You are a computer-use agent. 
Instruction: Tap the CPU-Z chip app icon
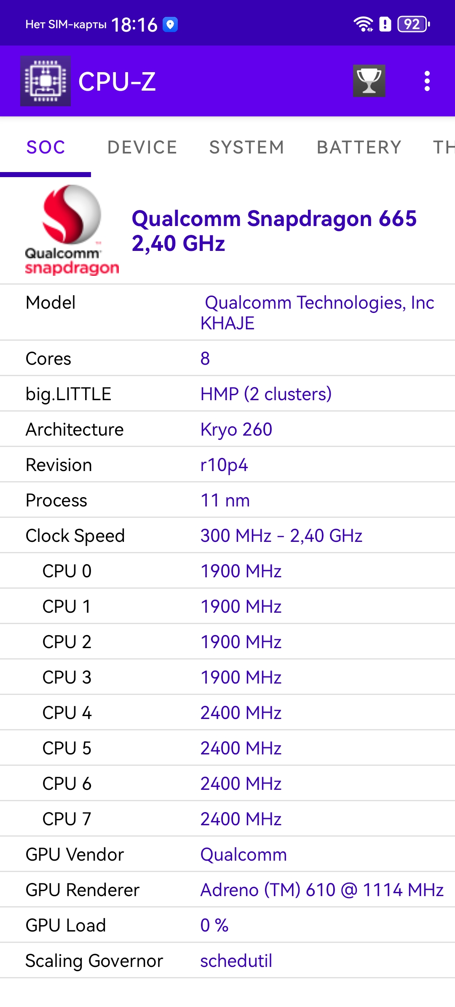(45, 81)
